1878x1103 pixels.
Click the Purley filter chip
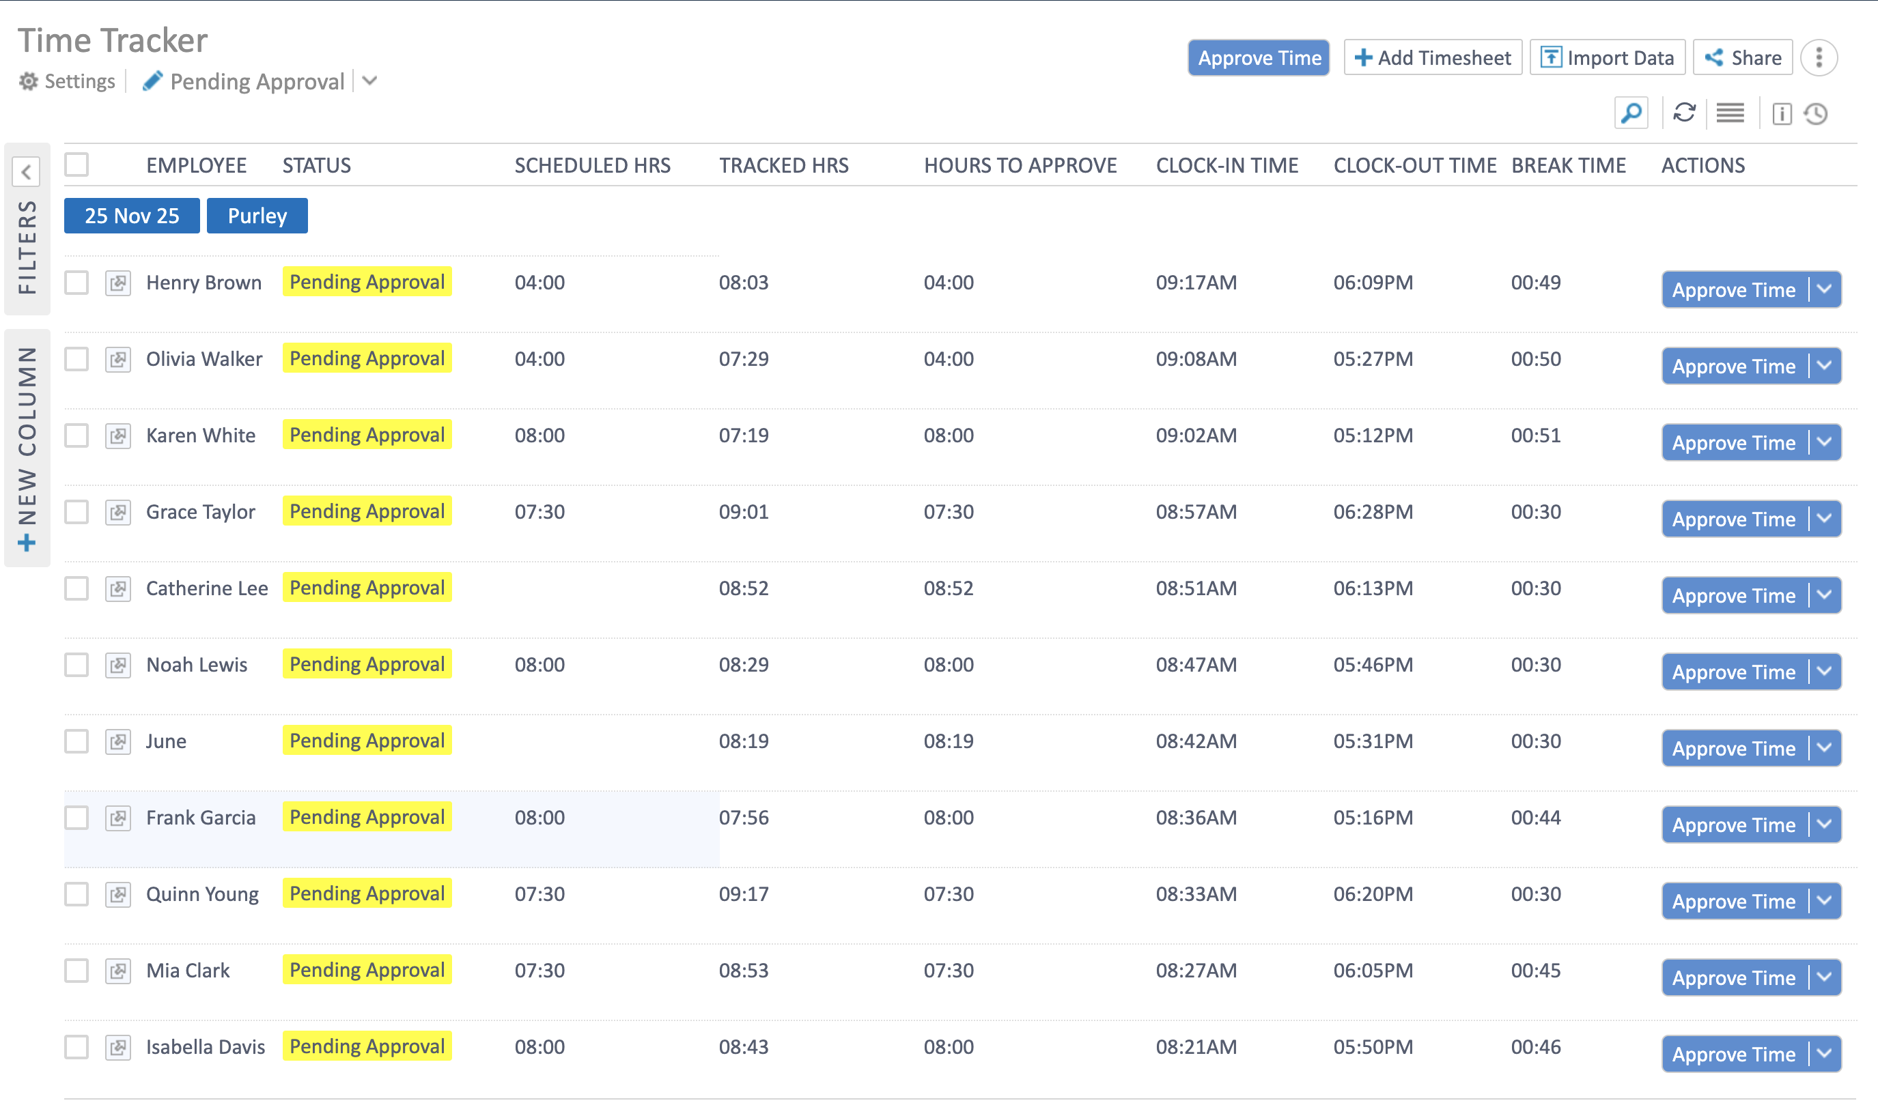click(257, 215)
